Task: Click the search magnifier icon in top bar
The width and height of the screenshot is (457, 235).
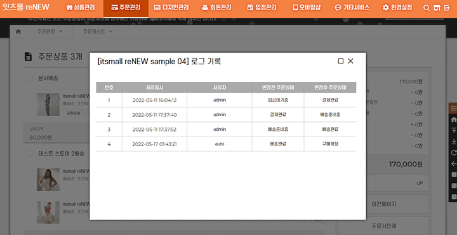Action: pos(427,8)
